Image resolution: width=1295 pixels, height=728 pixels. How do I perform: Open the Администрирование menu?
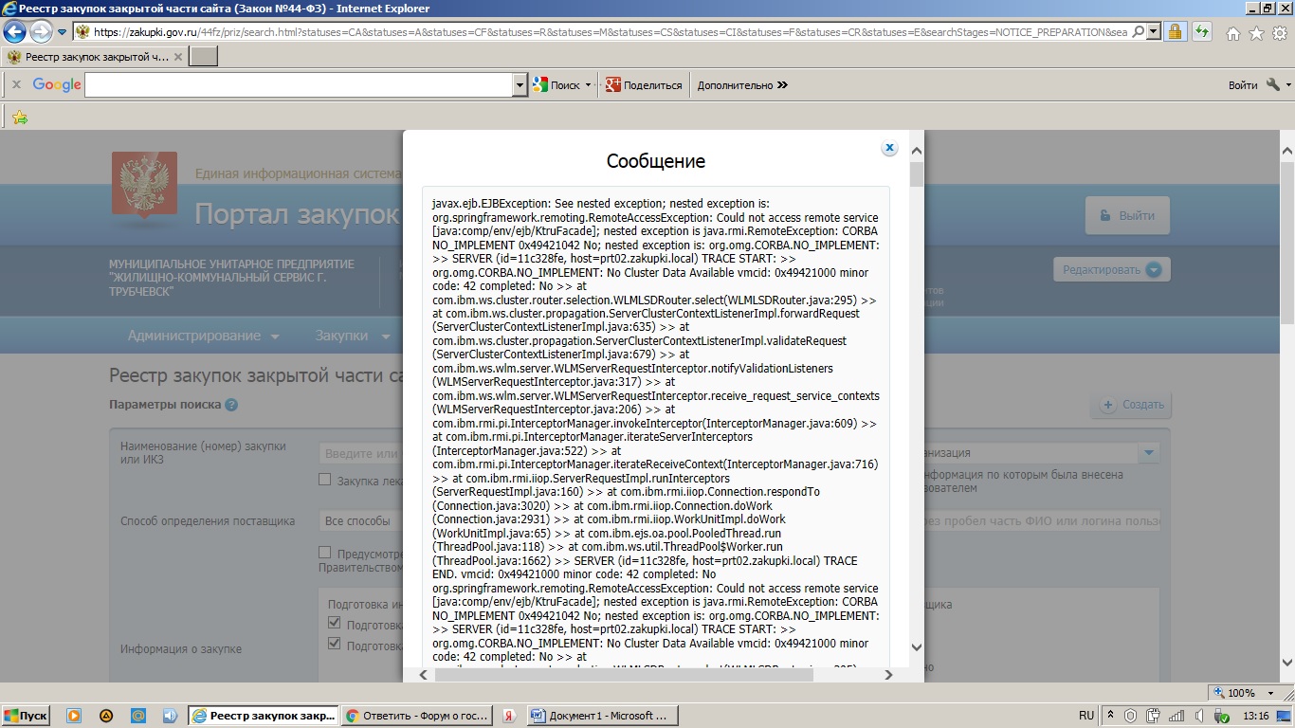pos(204,336)
